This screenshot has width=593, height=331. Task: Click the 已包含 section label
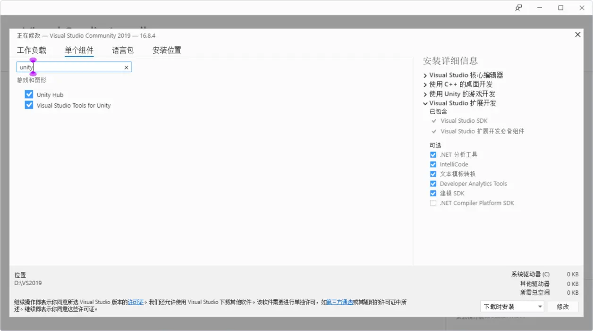[x=438, y=112]
